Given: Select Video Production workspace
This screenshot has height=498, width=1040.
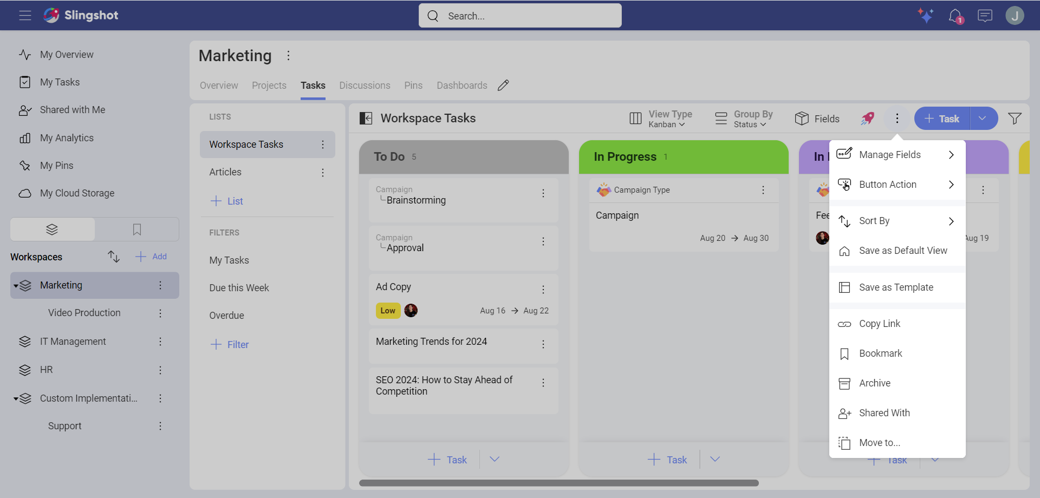Looking at the screenshot, I should pyautogui.click(x=84, y=313).
